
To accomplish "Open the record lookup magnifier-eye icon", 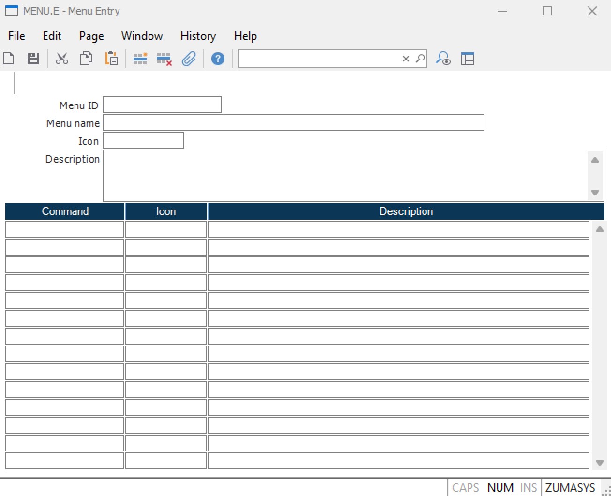I will (x=443, y=58).
